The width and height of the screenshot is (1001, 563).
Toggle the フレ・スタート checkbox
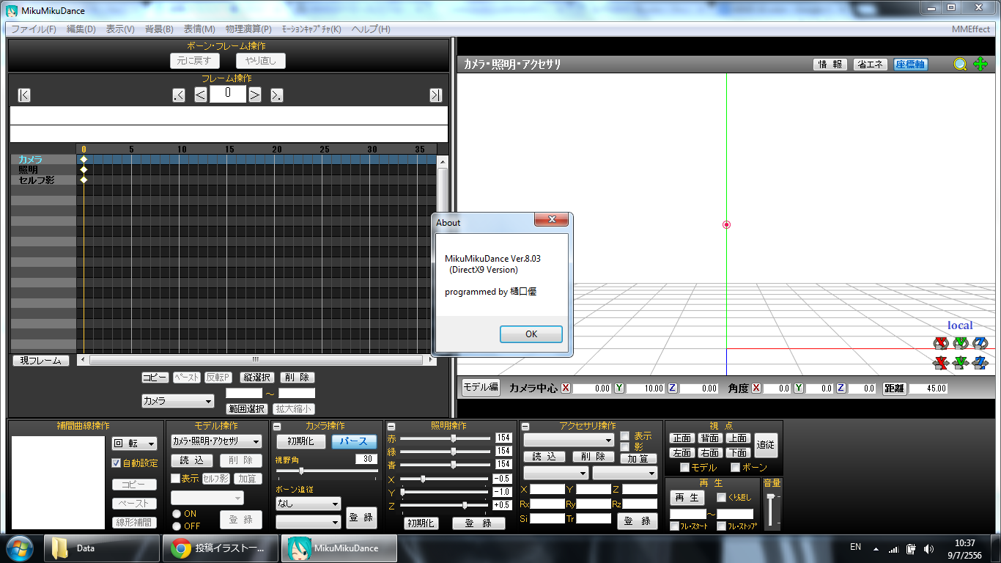[x=674, y=526]
